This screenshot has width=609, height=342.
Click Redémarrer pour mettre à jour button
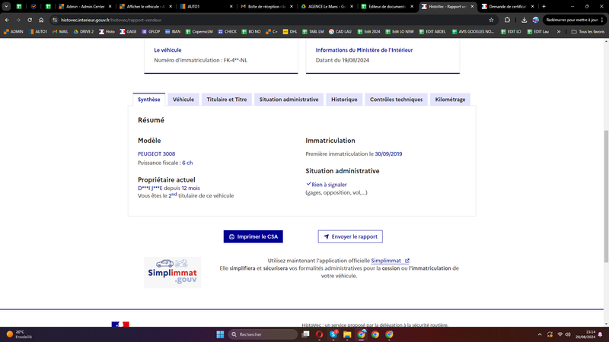[575, 20]
